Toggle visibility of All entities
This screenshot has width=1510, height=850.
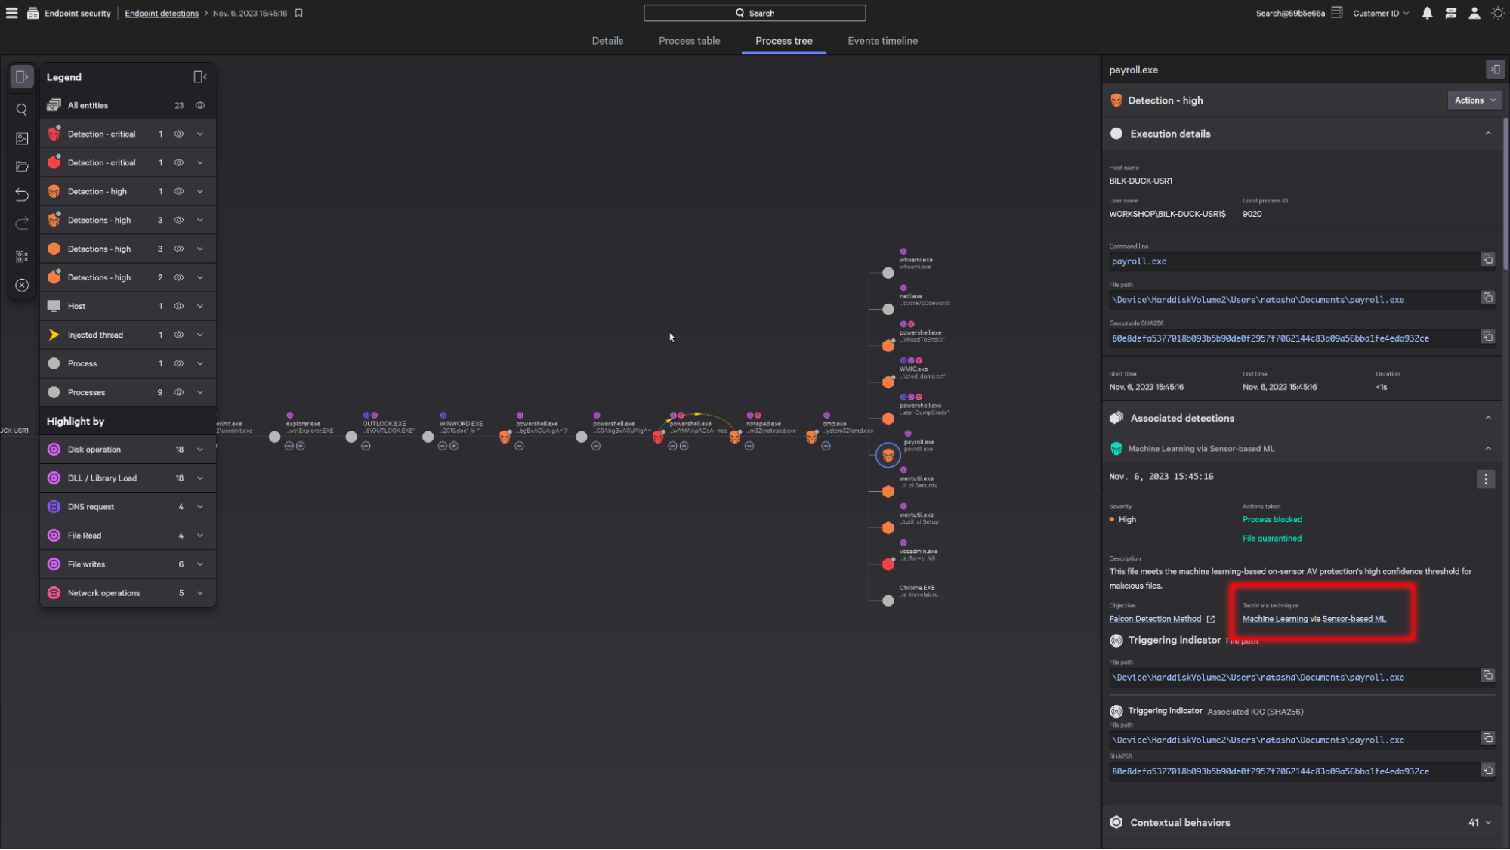coord(200,106)
